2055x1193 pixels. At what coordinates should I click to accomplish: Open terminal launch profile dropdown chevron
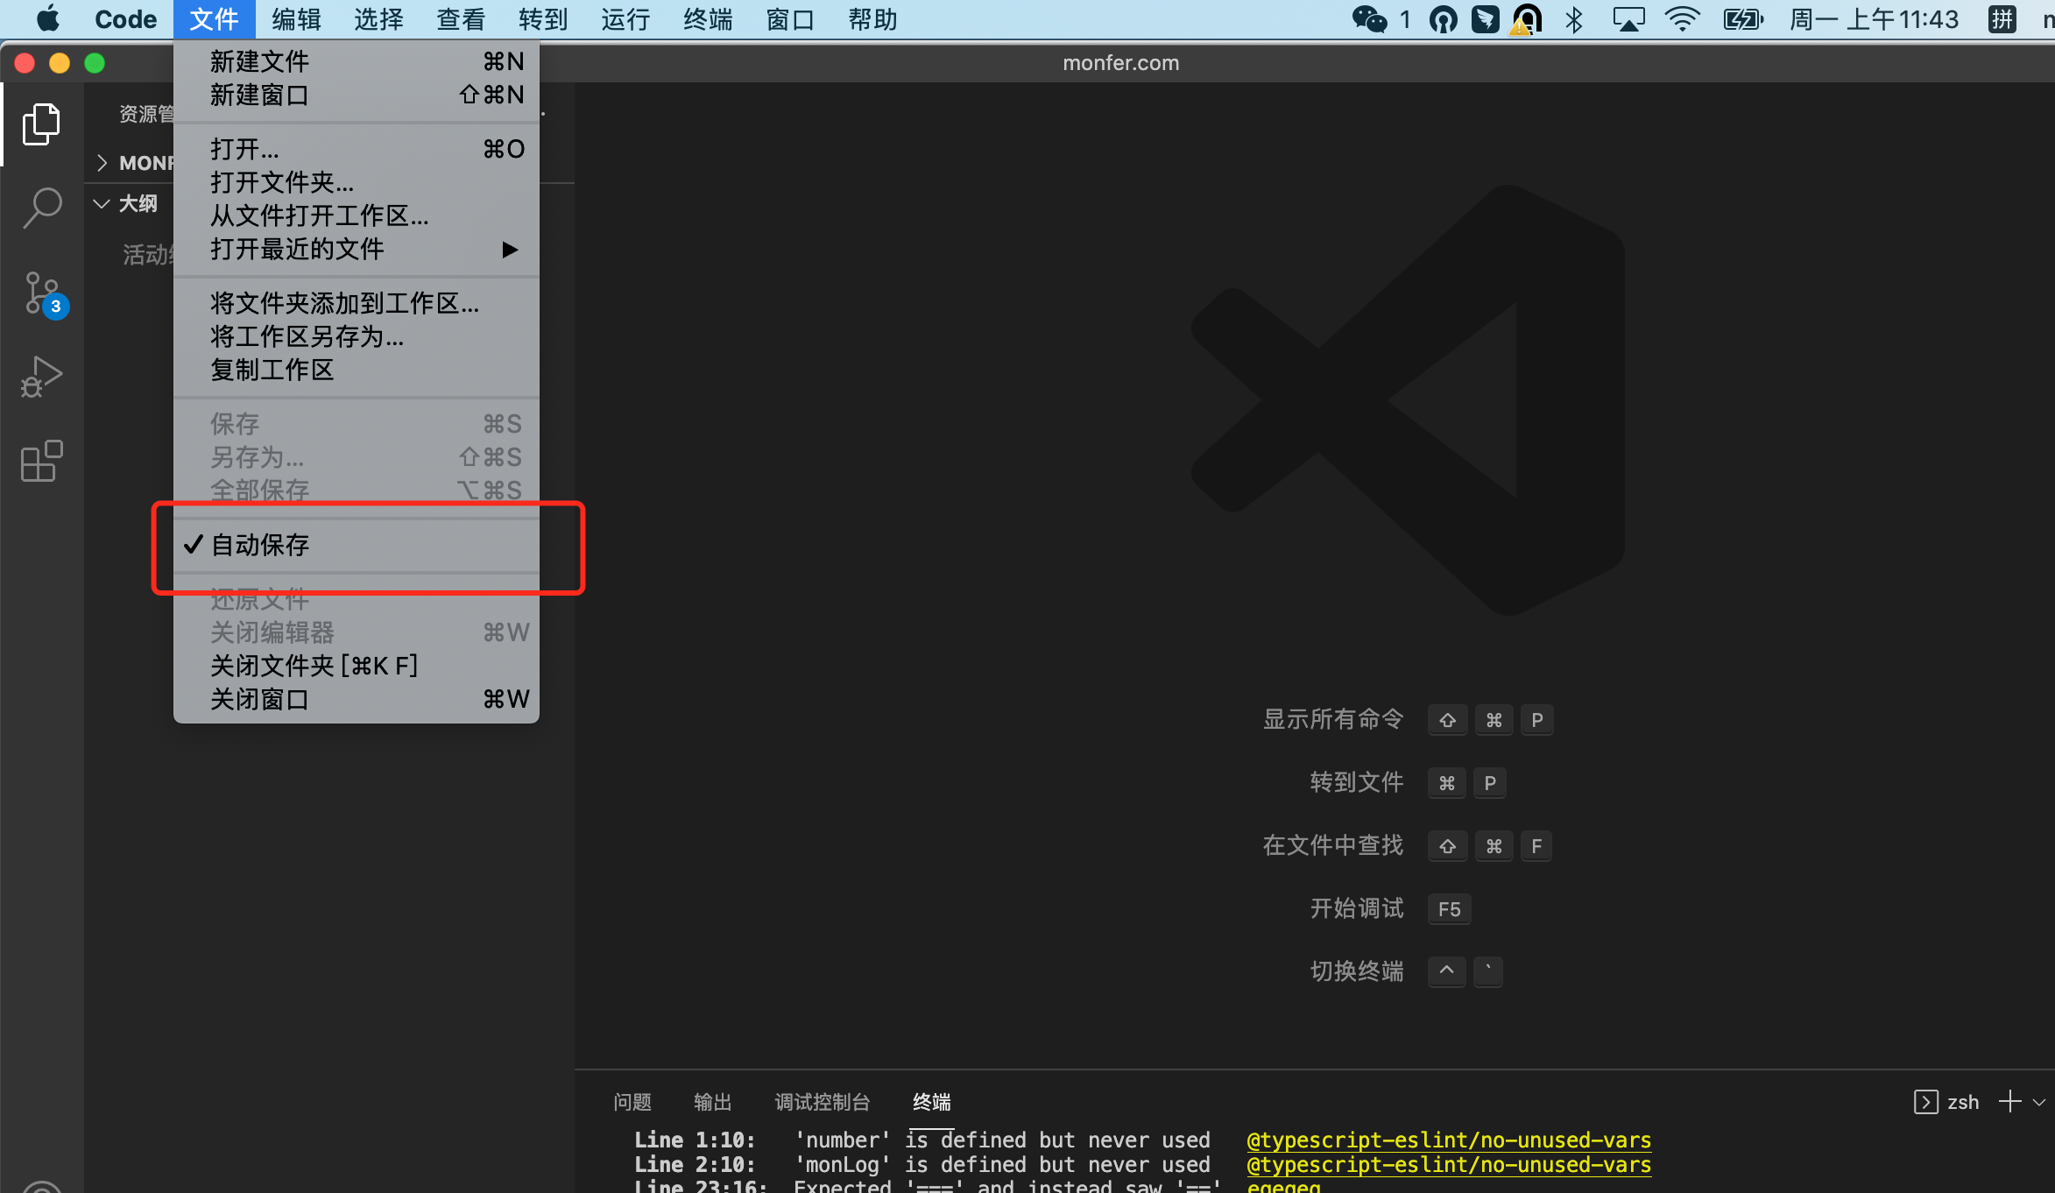(x=2040, y=1102)
